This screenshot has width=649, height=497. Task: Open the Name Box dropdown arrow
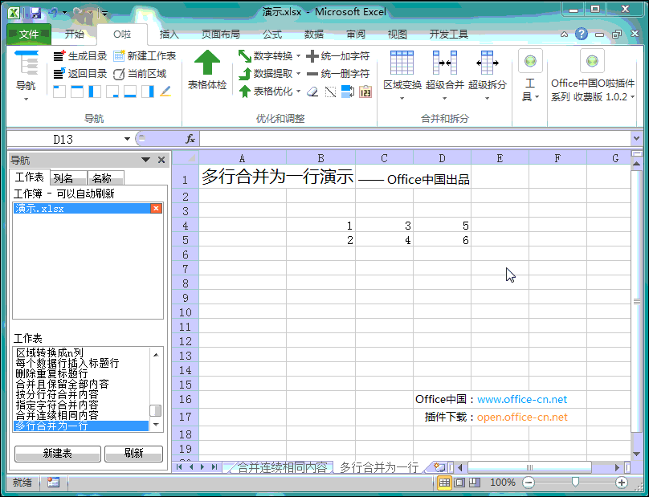click(x=127, y=139)
